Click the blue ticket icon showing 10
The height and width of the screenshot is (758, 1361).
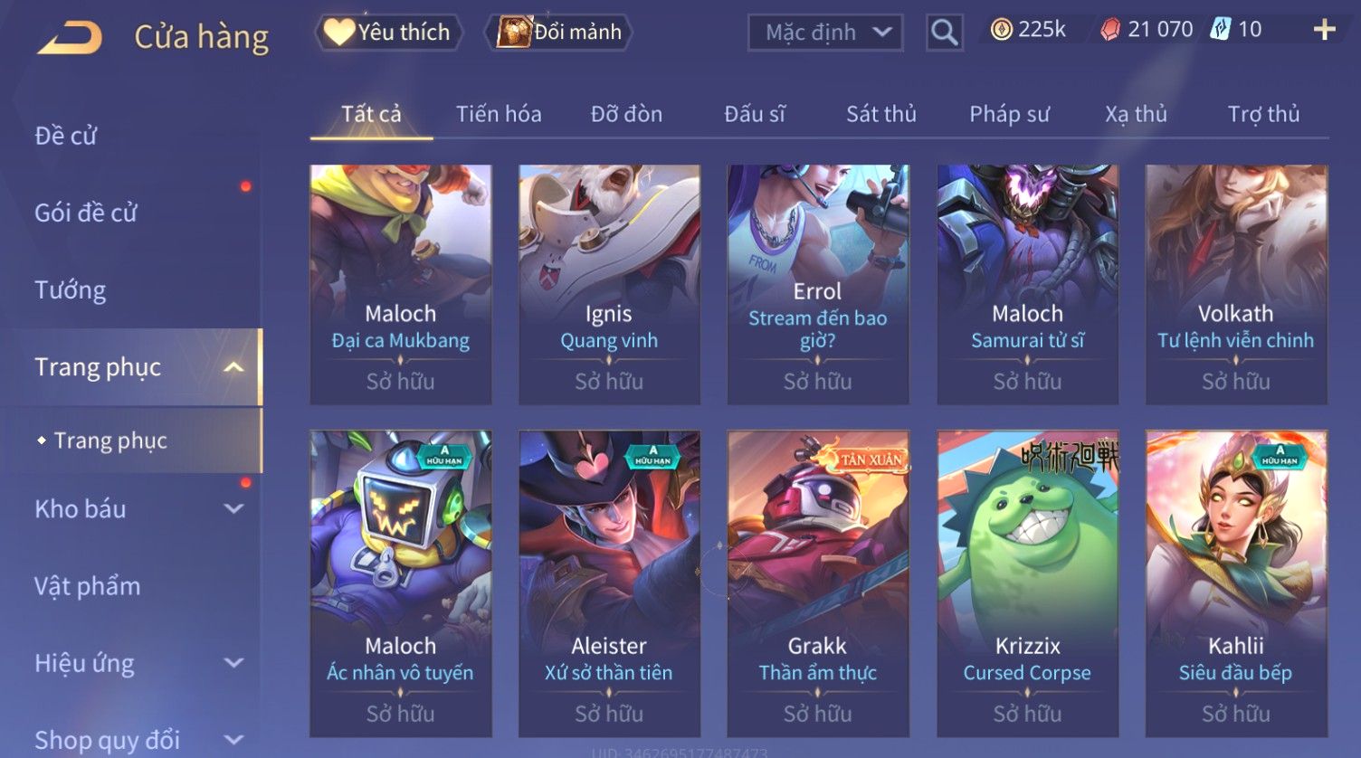point(1221,30)
